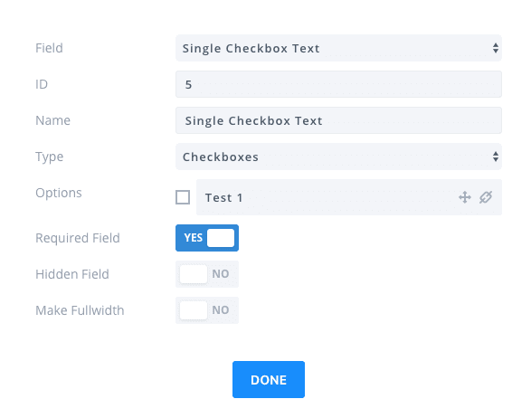Enable the Hidden Field toggle
The width and height of the screenshot is (531, 418).
207,274
